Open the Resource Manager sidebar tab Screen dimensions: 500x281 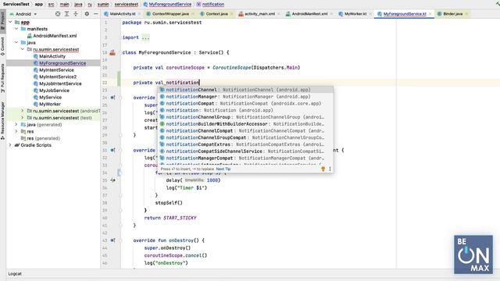2,120
